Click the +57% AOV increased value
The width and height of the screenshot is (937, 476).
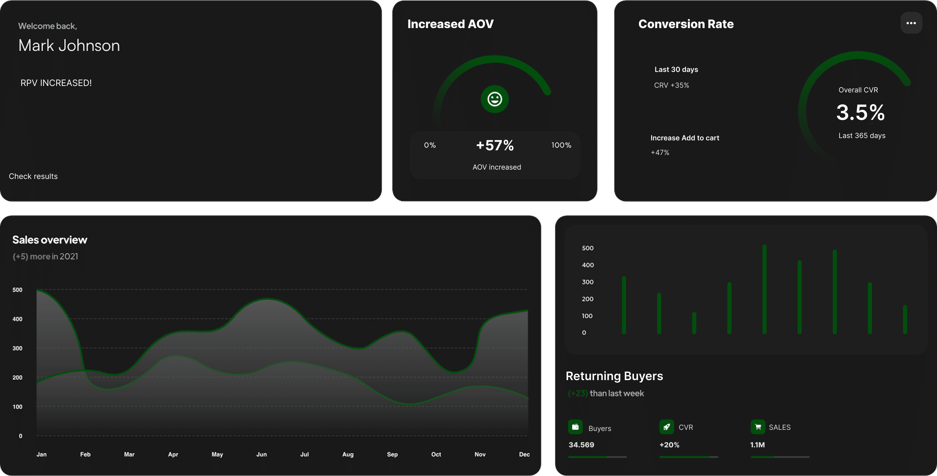(x=495, y=145)
